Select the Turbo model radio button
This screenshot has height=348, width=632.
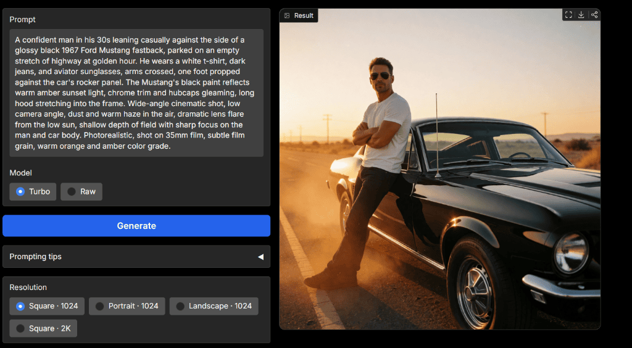(x=33, y=192)
